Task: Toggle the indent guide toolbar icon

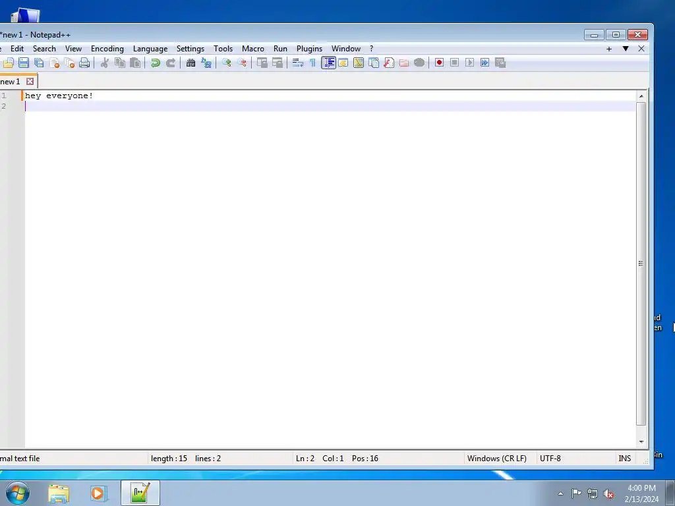Action: pyautogui.click(x=328, y=63)
